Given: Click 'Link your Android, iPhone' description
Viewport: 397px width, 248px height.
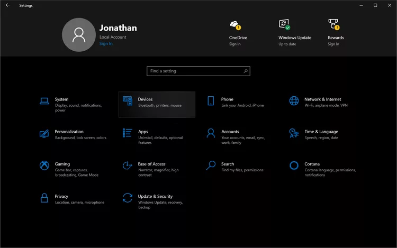Looking at the screenshot, I should [x=242, y=105].
